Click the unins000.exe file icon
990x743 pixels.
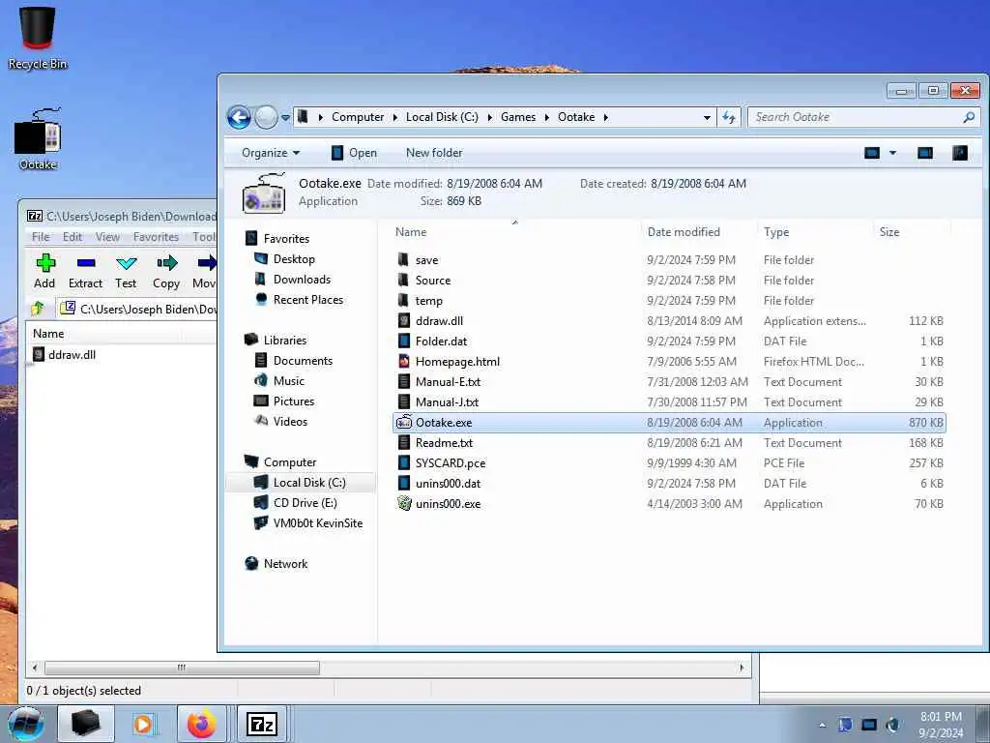(404, 503)
